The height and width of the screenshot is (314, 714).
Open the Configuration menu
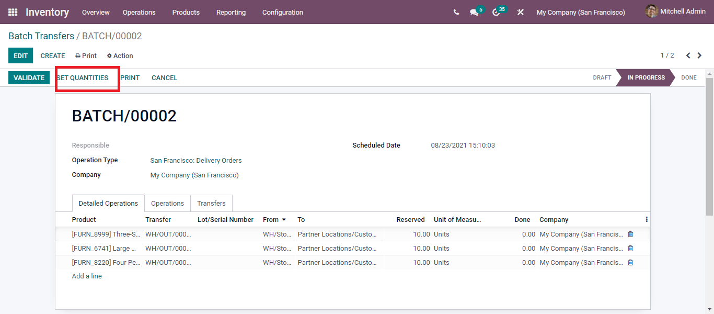[283, 12]
